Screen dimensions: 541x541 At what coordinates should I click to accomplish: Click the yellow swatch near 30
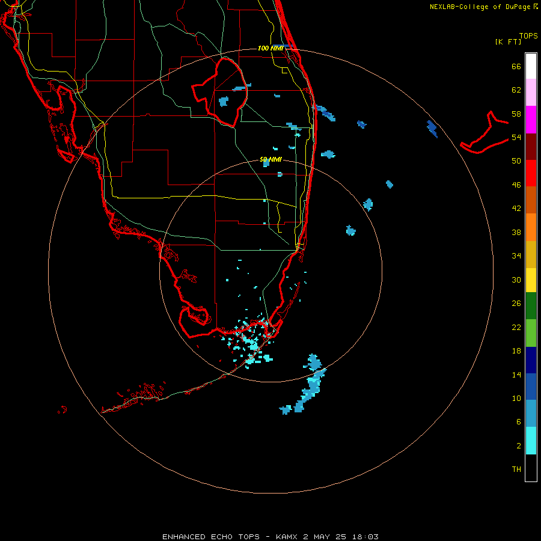tap(531, 280)
